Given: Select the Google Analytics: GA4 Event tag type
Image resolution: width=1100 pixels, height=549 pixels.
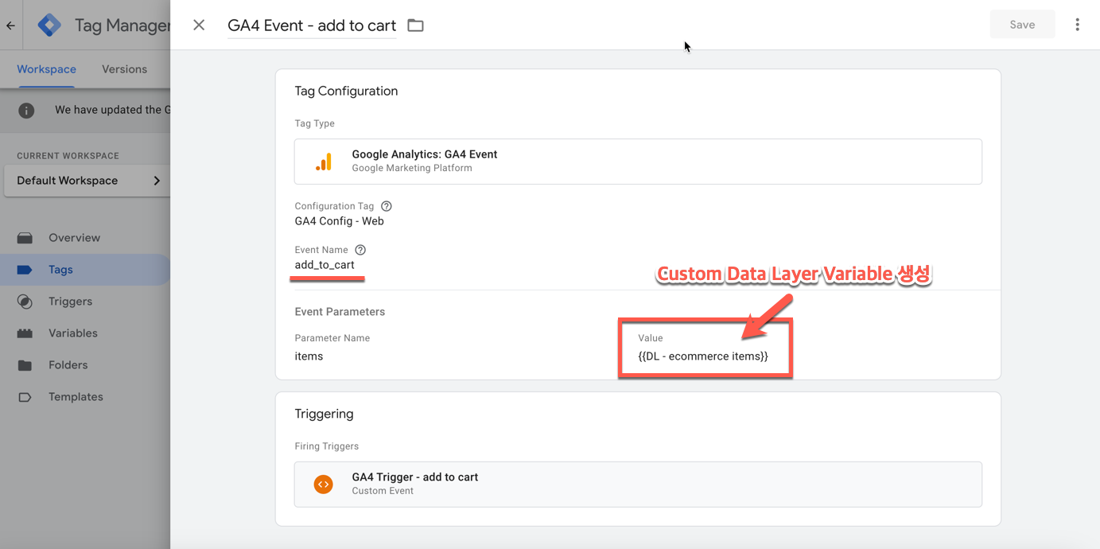Looking at the screenshot, I should click(638, 162).
